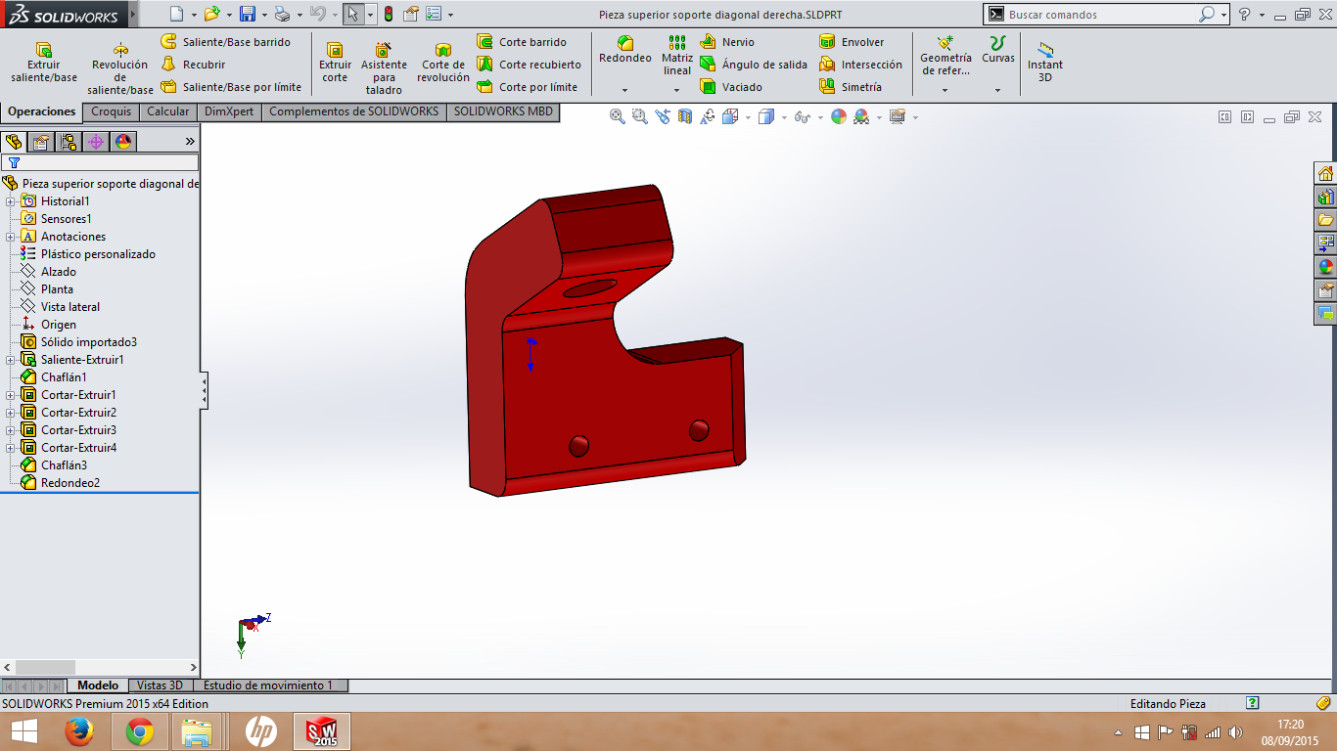
Task: Expand Cortar-Extruir1 feature node
Action: coord(11,395)
